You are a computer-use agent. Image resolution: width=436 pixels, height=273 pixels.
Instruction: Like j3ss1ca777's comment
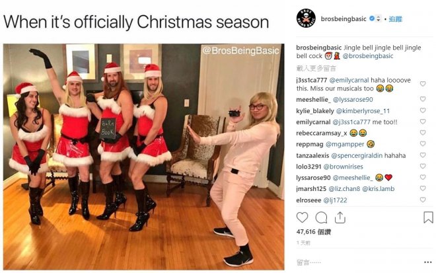click(423, 84)
